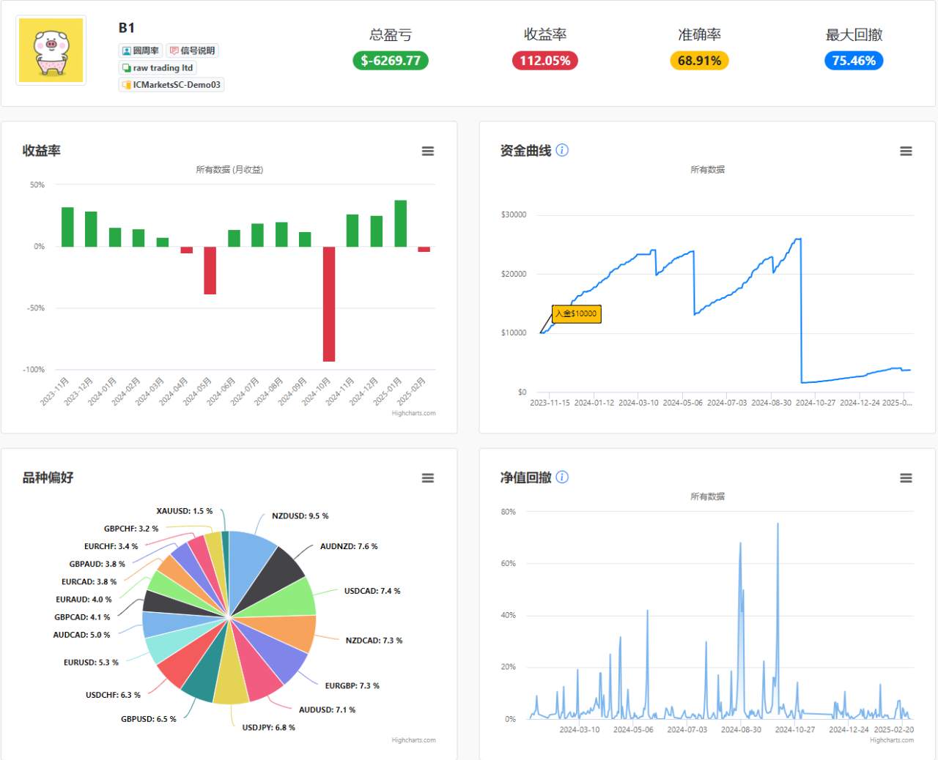Click the pig avatar thumbnail
The image size is (938, 760).
tap(51, 51)
